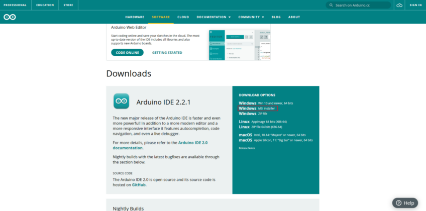
Task: Download Linux AppImage 64 bits
Action: tap(263, 122)
